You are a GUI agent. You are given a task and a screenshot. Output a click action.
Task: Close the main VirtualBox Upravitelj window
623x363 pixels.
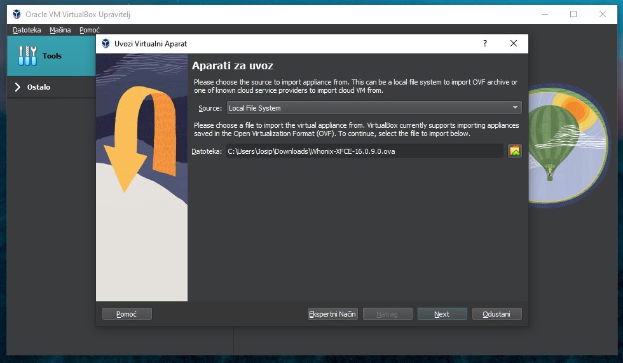coord(603,14)
